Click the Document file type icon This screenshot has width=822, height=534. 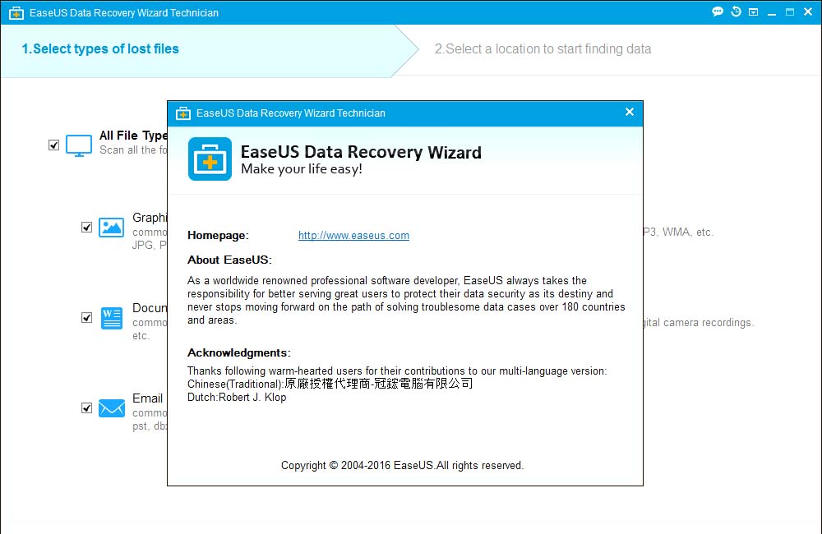[x=111, y=317]
